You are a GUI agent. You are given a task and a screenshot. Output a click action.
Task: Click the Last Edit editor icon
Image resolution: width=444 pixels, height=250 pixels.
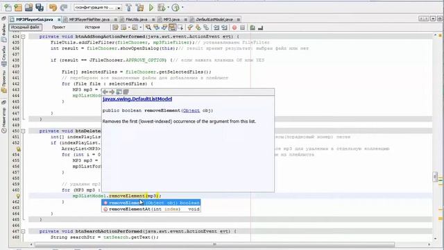pyautogui.click(x=115, y=28)
